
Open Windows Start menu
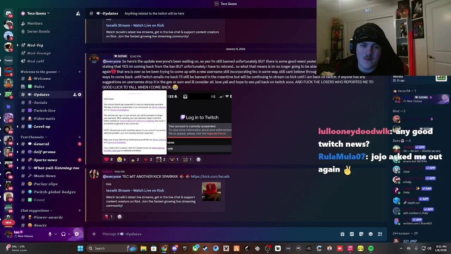[80, 248]
